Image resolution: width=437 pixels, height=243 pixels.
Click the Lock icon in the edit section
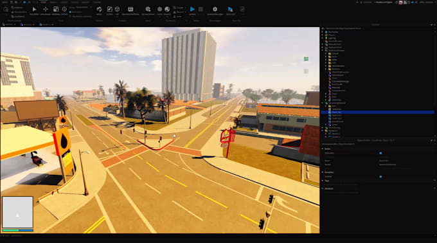coord(174,12)
